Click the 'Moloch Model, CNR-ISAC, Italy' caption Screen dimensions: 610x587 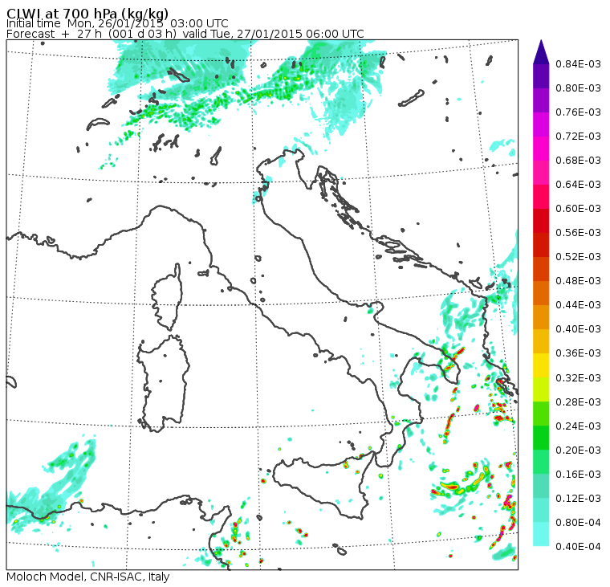pyautogui.click(x=88, y=577)
